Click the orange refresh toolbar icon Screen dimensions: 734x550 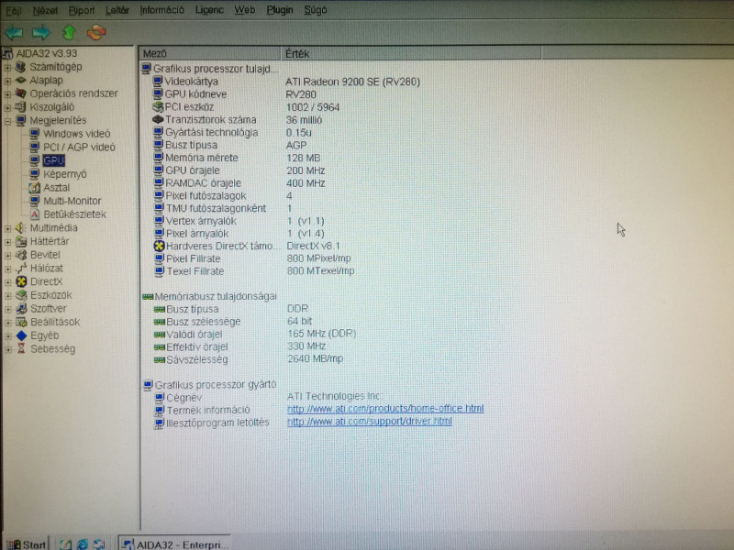(x=96, y=32)
